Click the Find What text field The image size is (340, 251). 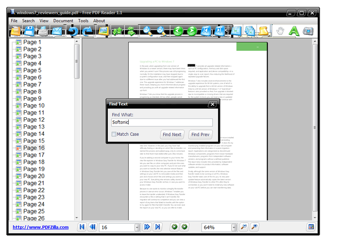coord(162,122)
